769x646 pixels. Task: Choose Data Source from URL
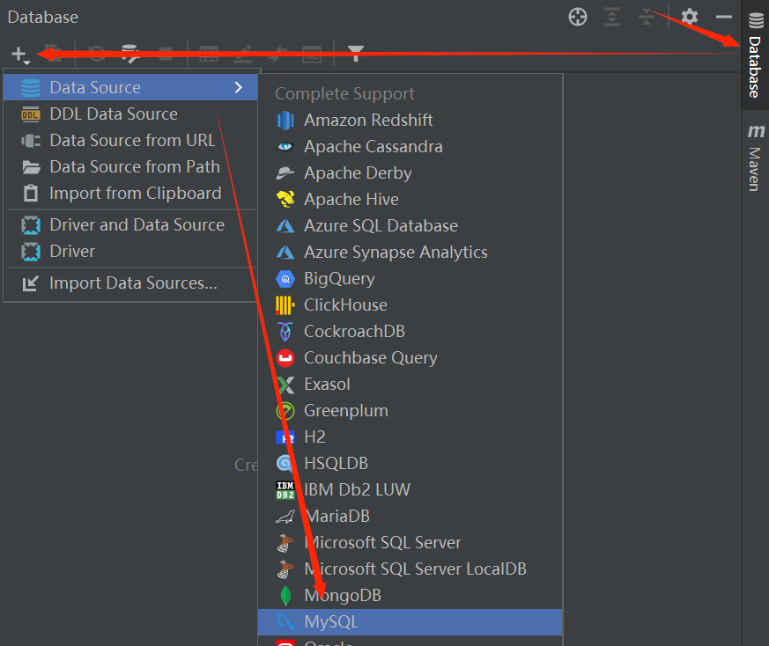[130, 141]
